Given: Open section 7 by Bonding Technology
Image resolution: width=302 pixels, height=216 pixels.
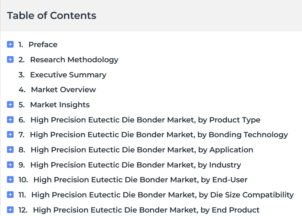Looking at the screenshot, I should [x=159, y=135].
